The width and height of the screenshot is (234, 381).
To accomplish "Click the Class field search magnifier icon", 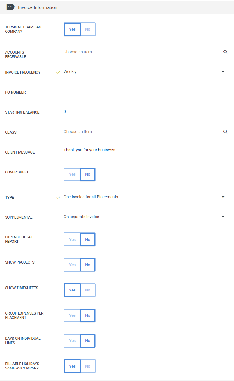I will (225, 132).
